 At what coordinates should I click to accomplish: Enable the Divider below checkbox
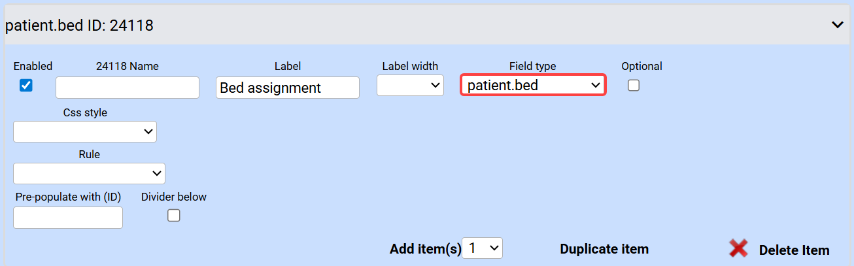pos(173,215)
